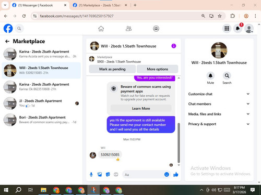Open the account profile avatar menu
Image resolution: width=261 pixels, height=195 pixels.
point(249,29)
